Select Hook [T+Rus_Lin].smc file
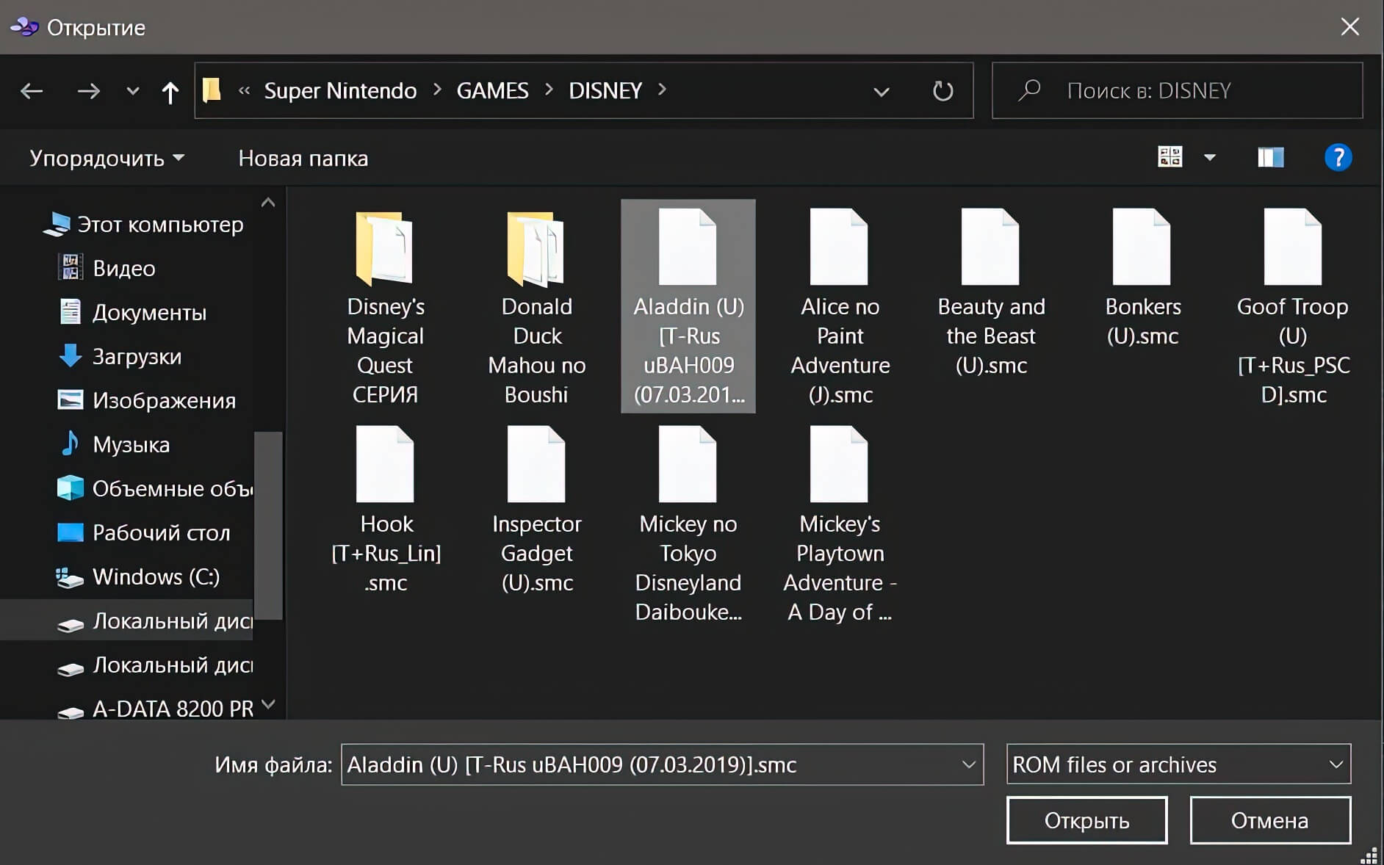The width and height of the screenshot is (1384, 865). pos(386,509)
